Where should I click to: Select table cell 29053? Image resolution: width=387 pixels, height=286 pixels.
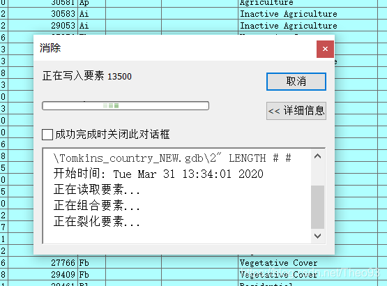click(43, 25)
